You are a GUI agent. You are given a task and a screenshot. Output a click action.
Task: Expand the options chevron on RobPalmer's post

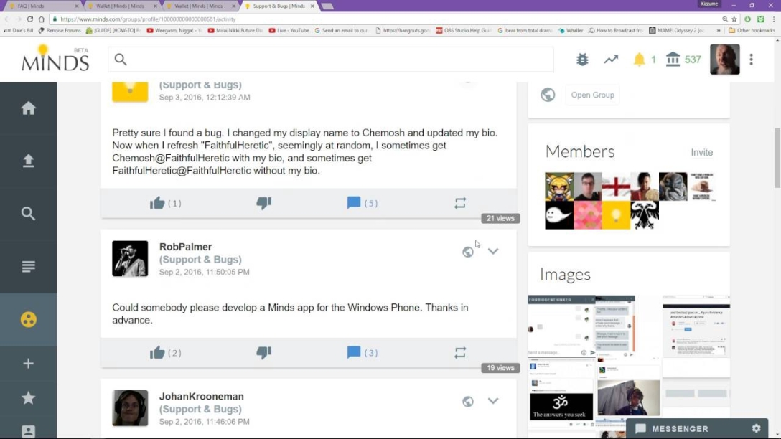point(493,251)
